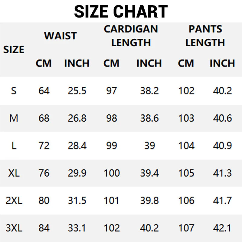Click pants inch value 42.1

coord(222,228)
